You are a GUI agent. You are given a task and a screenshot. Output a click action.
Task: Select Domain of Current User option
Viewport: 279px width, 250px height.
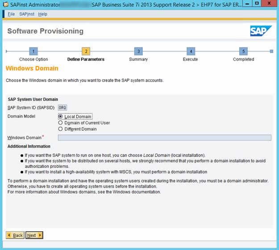[x=61, y=123]
